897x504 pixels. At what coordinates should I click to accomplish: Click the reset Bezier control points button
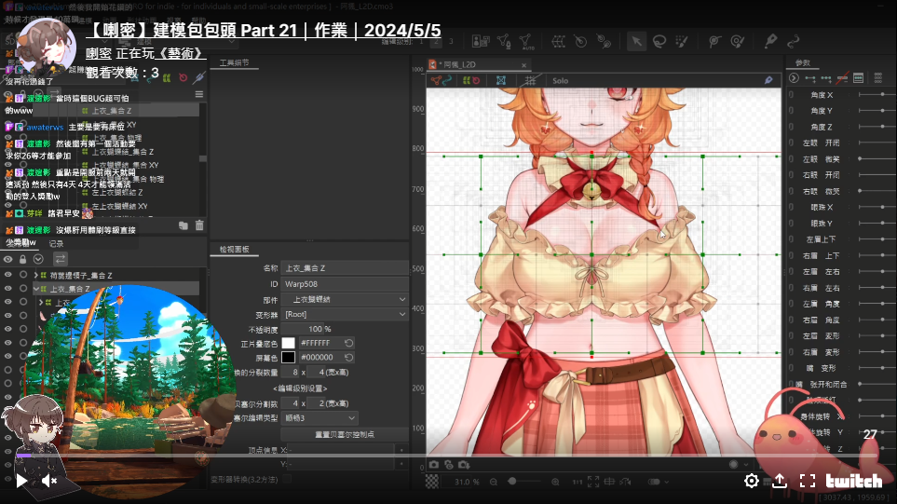pos(345,434)
